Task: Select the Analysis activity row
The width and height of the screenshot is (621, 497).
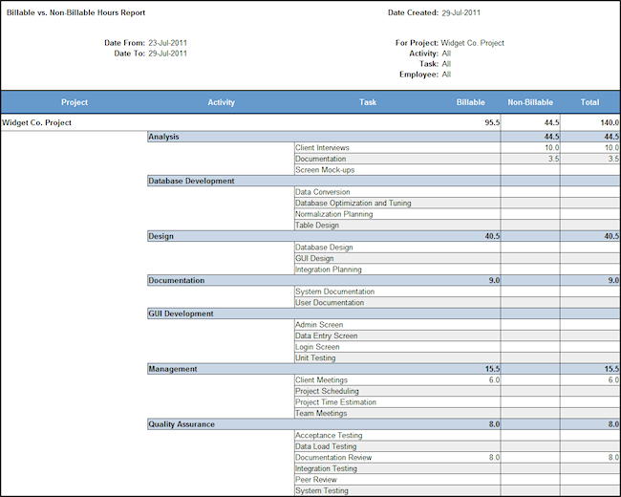Action: click(x=383, y=137)
